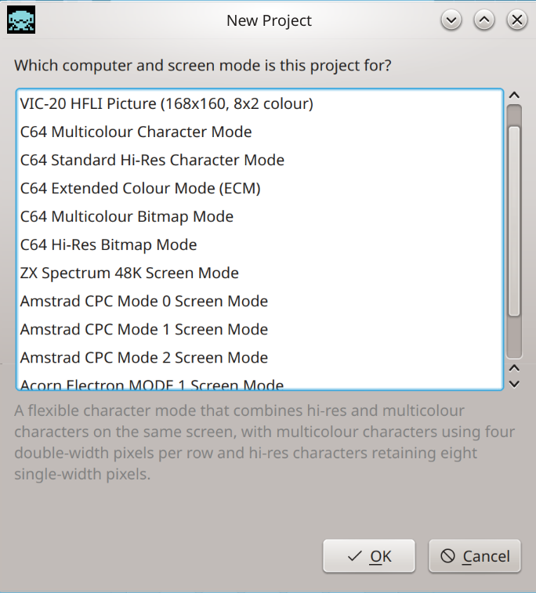Click the lower scroll-up arrow below the scrollbar
Viewport: 536px width, 593px height.
click(x=514, y=368)
